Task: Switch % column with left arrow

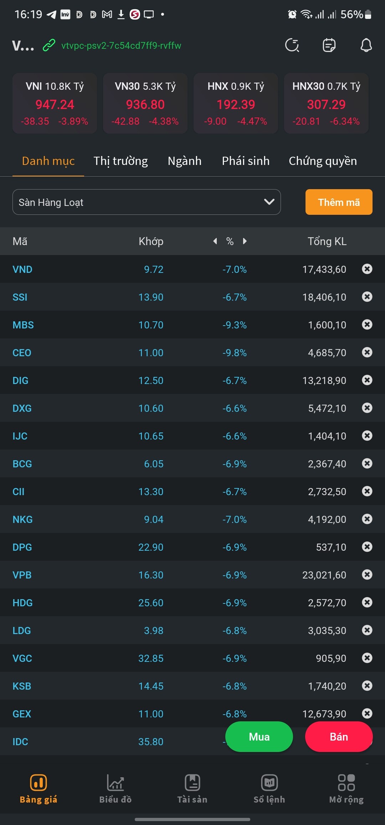Action: 215,241
